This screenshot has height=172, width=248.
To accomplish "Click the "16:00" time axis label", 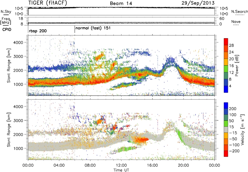I will click(x=152, y=165).
